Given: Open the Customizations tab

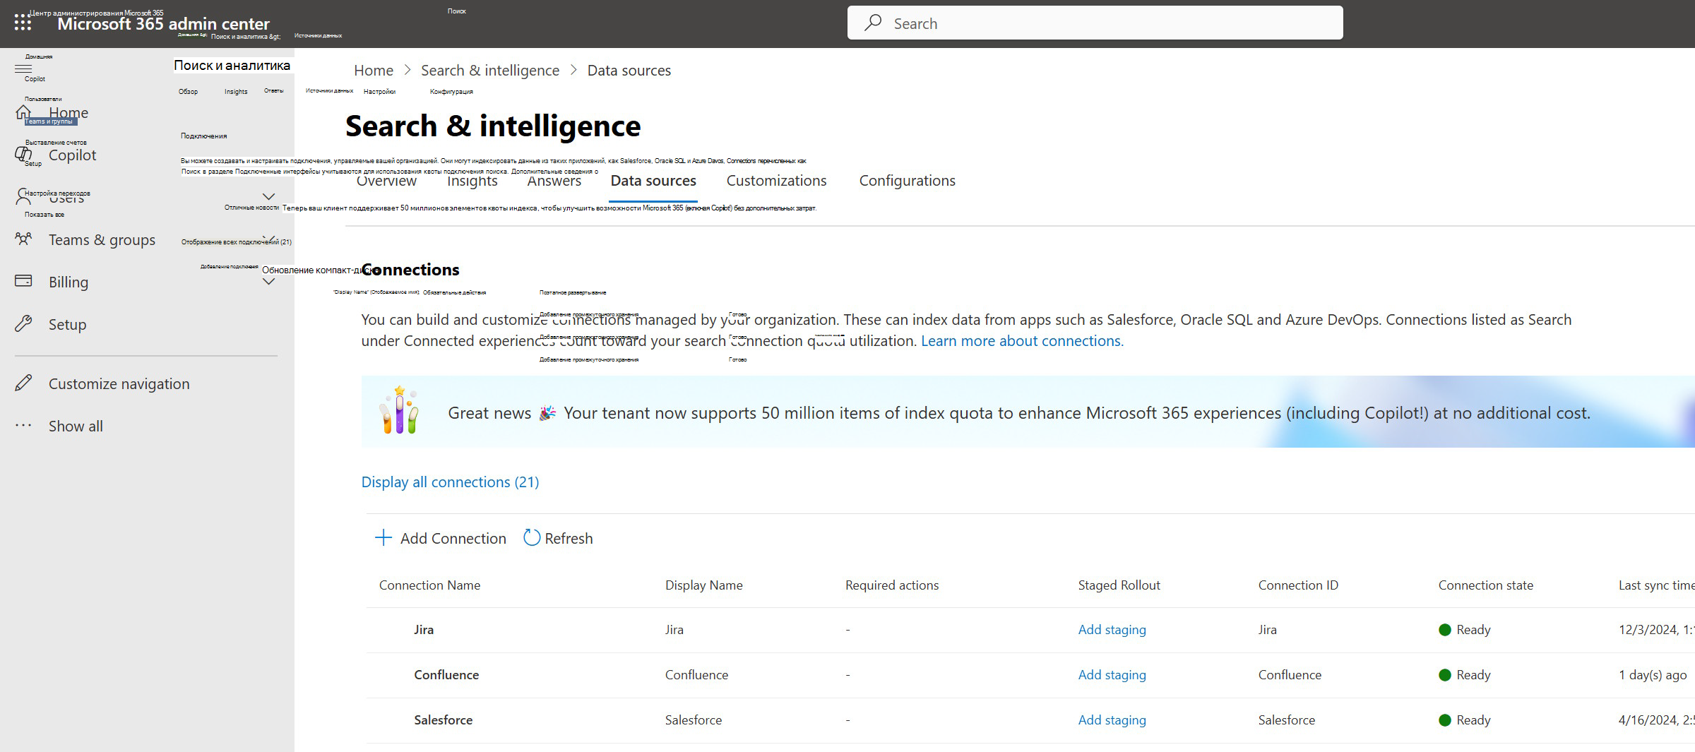Looking at the screenshot, I should pos(776,181).
